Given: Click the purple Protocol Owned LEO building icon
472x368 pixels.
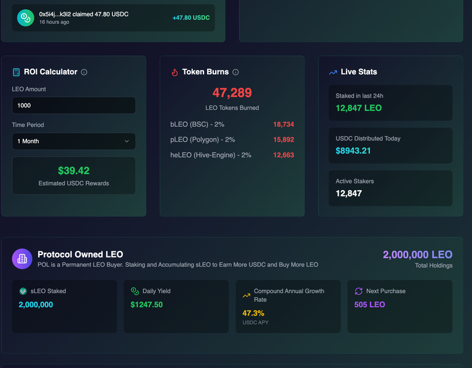Looking at the screenshot, I should (x=22, y=259).
